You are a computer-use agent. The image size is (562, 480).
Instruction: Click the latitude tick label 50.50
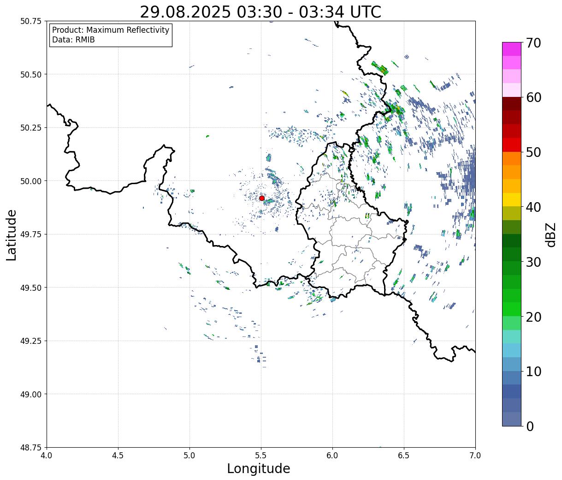[x=31, y=74]
